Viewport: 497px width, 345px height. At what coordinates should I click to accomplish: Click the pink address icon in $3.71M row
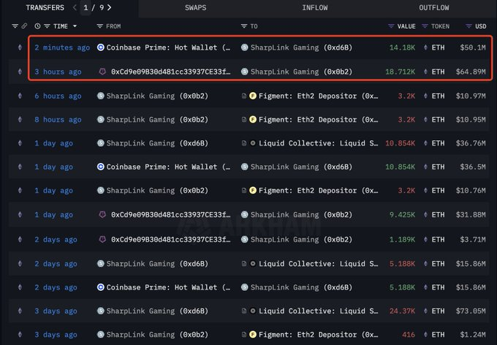tap(102, 240)
